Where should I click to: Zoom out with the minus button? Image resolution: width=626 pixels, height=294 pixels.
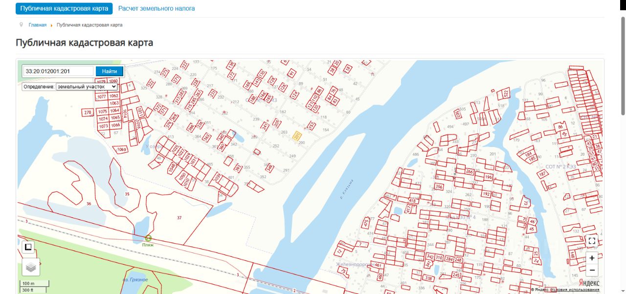(592, 270)
